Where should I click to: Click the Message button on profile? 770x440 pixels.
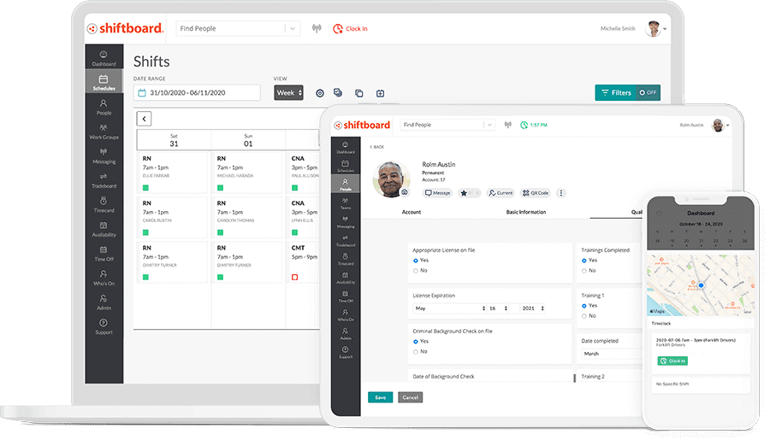437,193
